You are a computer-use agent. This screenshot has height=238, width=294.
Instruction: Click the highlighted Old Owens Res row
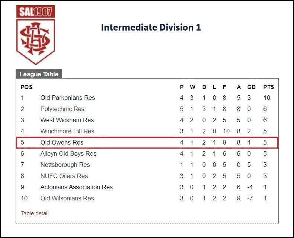coord(147,143)
